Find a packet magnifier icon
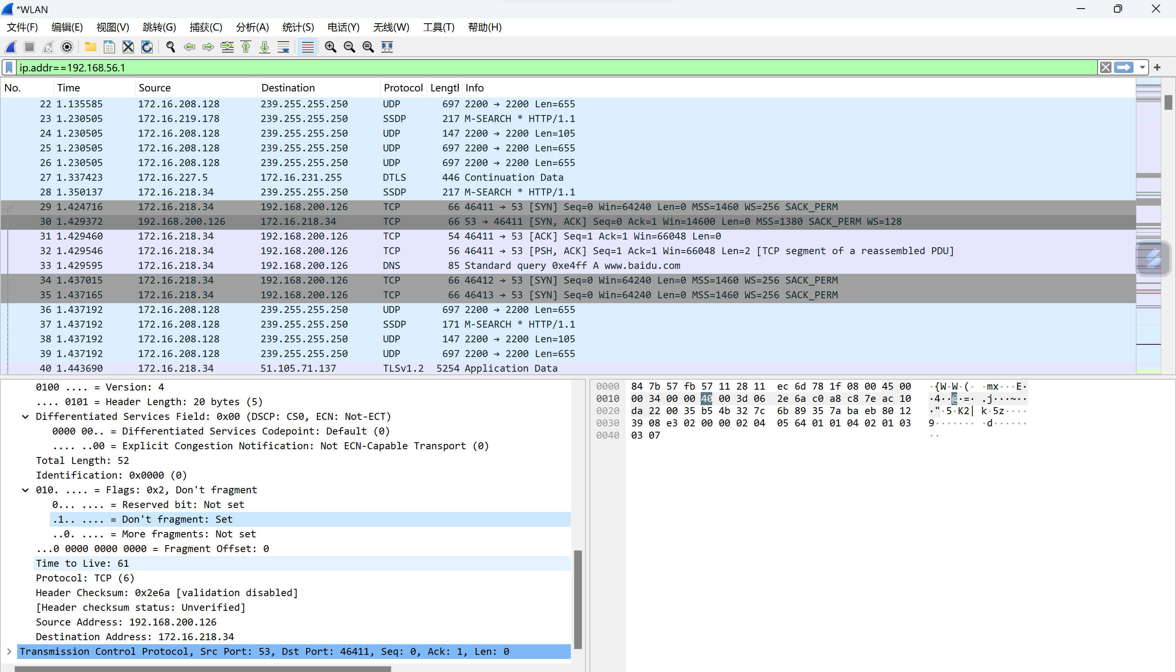Image resolution: width=1176 pixels, height=672 pixels. coord(170,47)
